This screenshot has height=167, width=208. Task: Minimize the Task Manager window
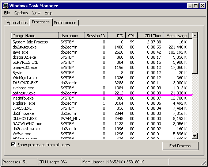click(x=190, y=6)
